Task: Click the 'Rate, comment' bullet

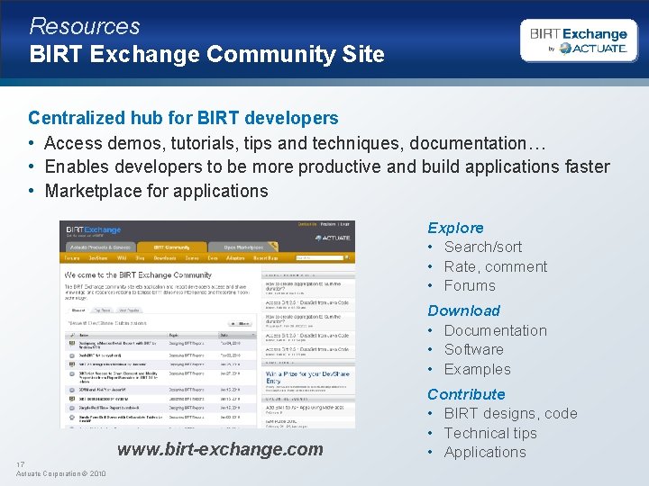Action: pyautogui.click(x=496, y=266)
